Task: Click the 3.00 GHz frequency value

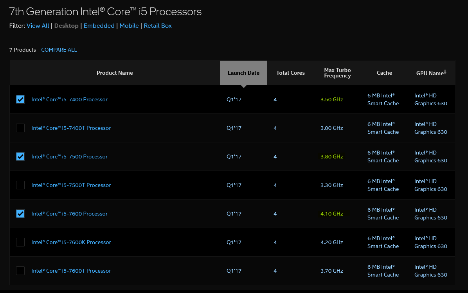Action: click(331, 128)
